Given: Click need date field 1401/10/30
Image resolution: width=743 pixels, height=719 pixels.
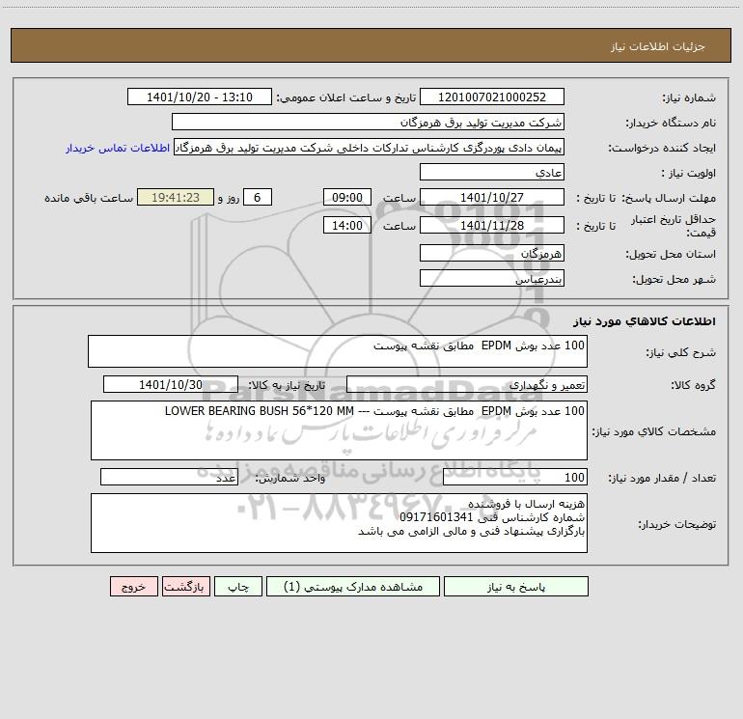Looking at the screenshot, I should tap(171, 384).
